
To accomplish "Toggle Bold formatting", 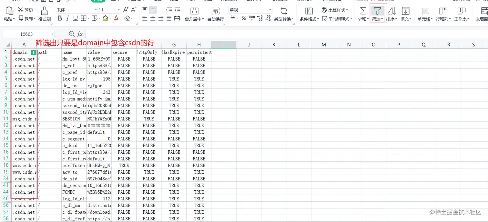I will pyautogui.click(x=60, y=18).
